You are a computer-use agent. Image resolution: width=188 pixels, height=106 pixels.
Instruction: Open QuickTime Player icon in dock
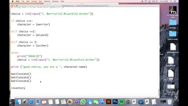141,102
